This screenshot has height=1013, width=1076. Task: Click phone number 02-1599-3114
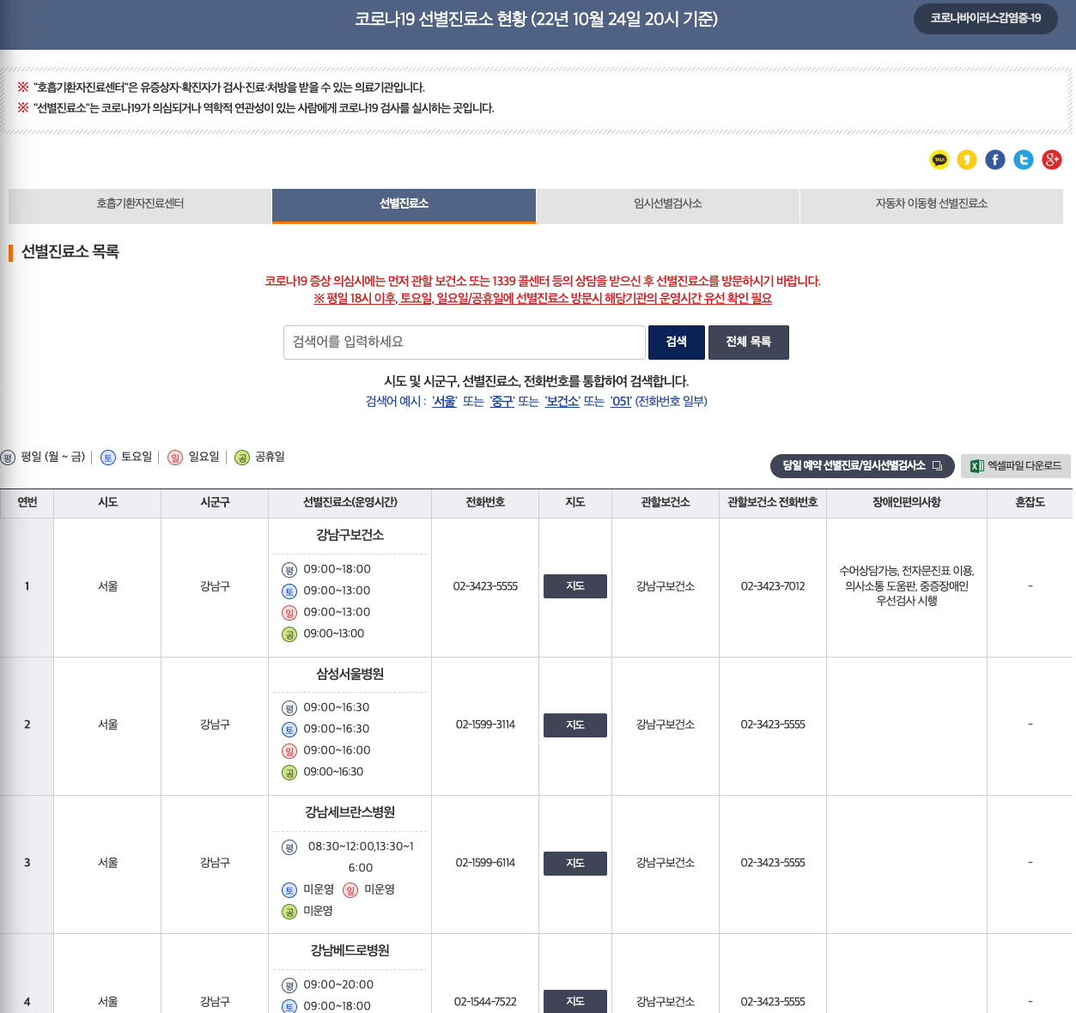485,725
